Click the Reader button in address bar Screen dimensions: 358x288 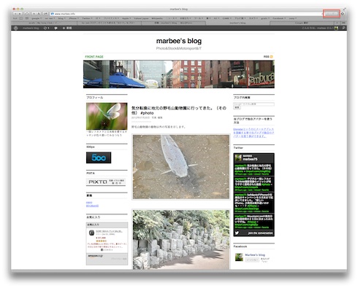point(332,14)
